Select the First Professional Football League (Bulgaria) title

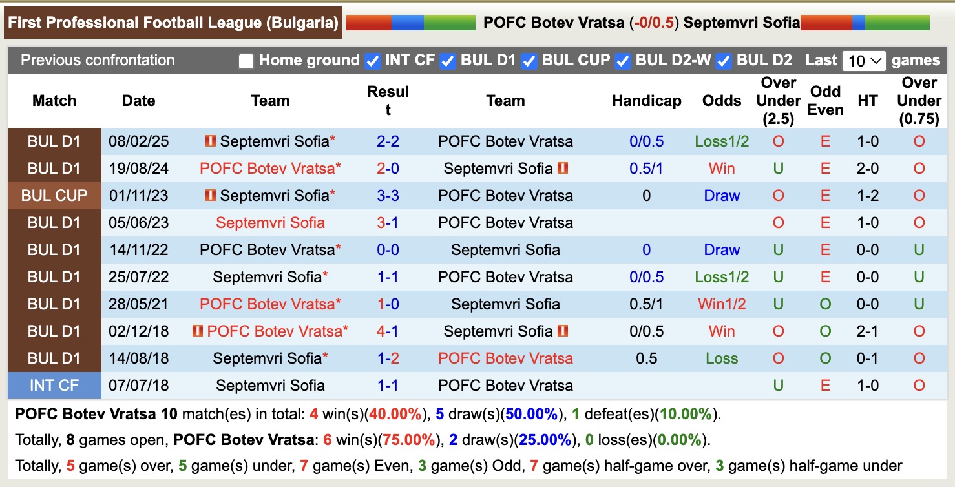click(x=173, y=23)
